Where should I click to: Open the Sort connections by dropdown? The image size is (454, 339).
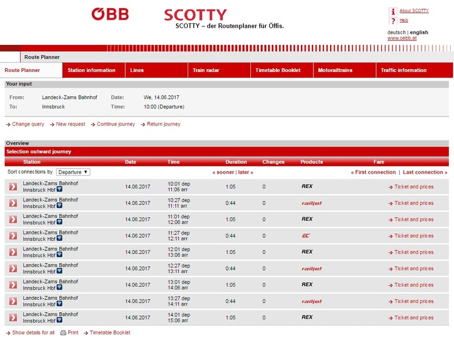point(73,173)
